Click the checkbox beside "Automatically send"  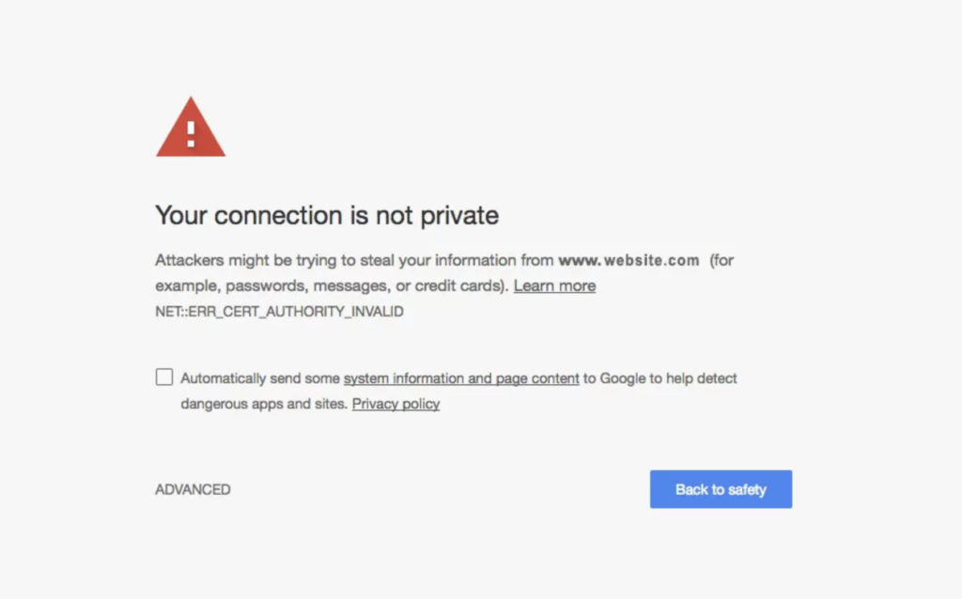[x=163, y=376]
